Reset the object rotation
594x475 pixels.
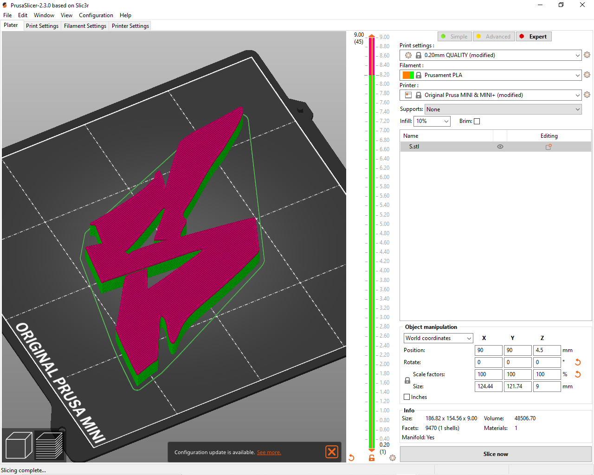click(578, 362)
